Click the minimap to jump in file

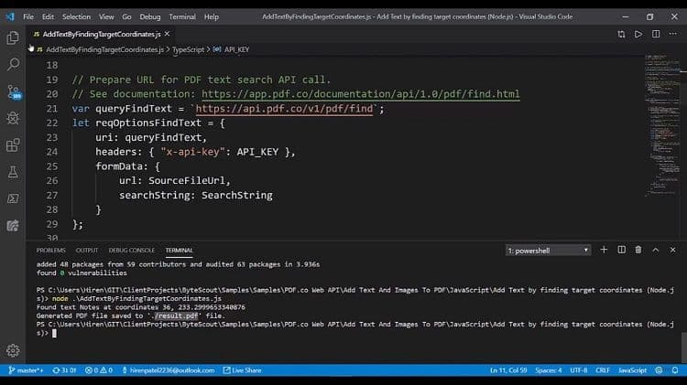(660, 110)
